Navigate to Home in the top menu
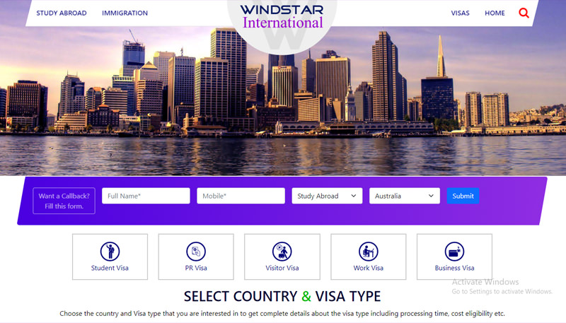 [x=495, y=13]
